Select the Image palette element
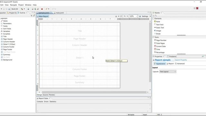Image resolution: width=206 pixels, height=116 pixels. (x=157, y=31)
